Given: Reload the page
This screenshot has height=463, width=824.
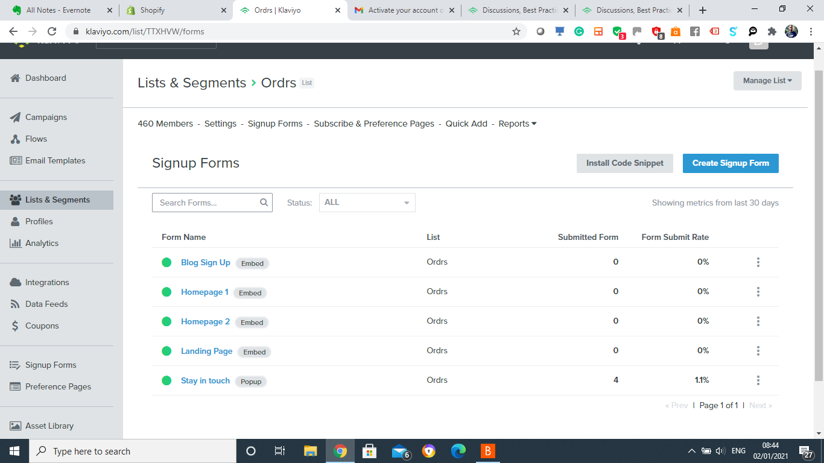Looking at the screenshot, I should tap(52, 31).
